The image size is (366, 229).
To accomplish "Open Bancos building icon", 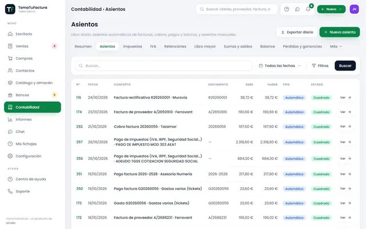I will click(10, 95).
